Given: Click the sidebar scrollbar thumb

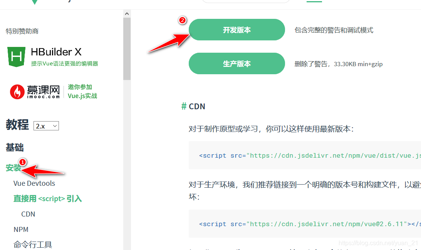Looking at the screenshot, I should [127, 49].
